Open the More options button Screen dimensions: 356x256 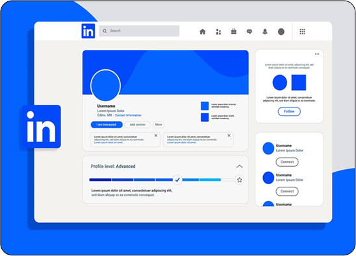pos(159,124)
